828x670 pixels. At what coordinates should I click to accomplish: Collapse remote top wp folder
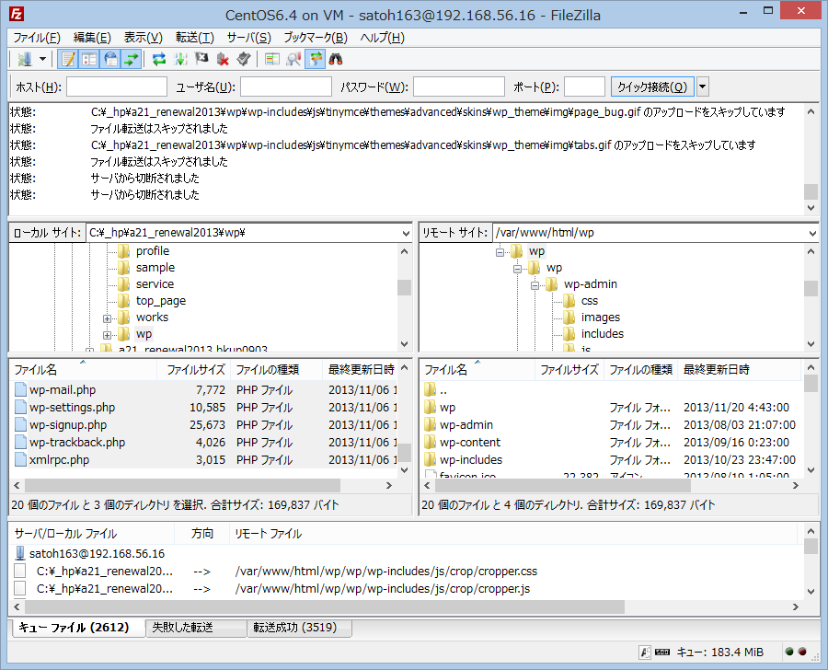pos(500,252)
